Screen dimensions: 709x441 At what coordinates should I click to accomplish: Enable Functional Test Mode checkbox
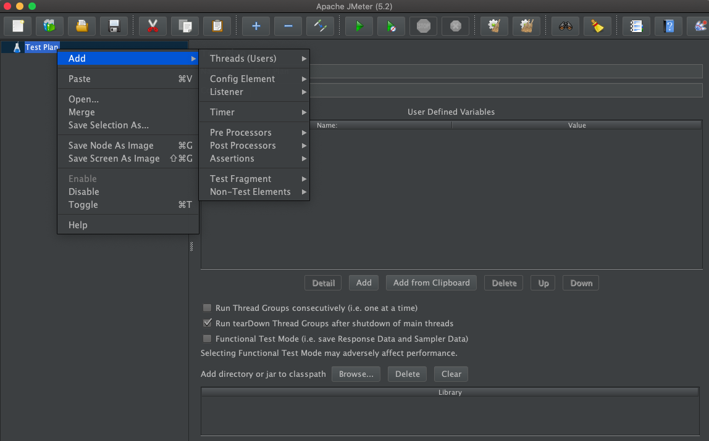tap(208, 339)
